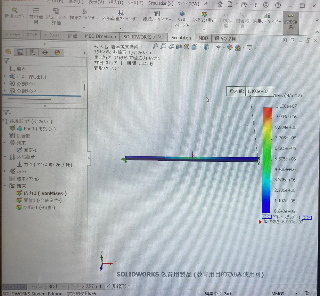
Task: Toggle Deformed Result (変形結果) button
Action: click(x=291, y=23)
